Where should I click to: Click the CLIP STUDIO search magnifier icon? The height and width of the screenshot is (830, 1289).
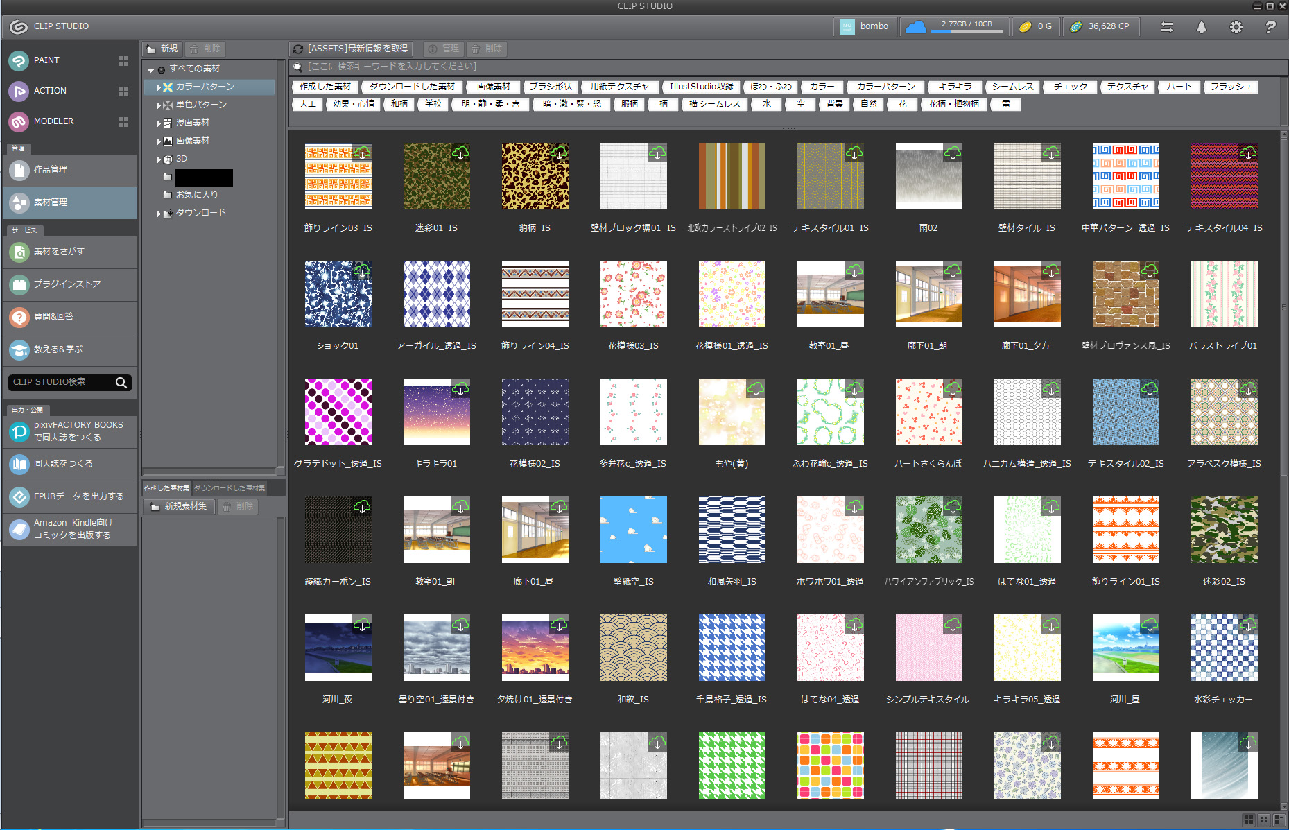click(x=121, y=383)
